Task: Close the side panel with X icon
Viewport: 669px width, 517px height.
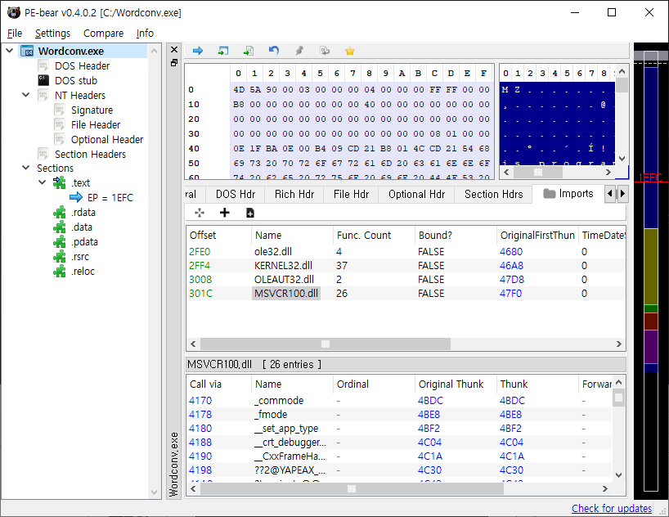Action: [173, 49]
